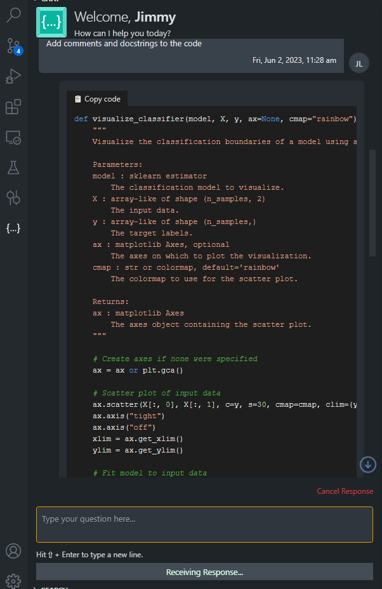Click the '# Fit model to input data' comment

pos(150,473)
